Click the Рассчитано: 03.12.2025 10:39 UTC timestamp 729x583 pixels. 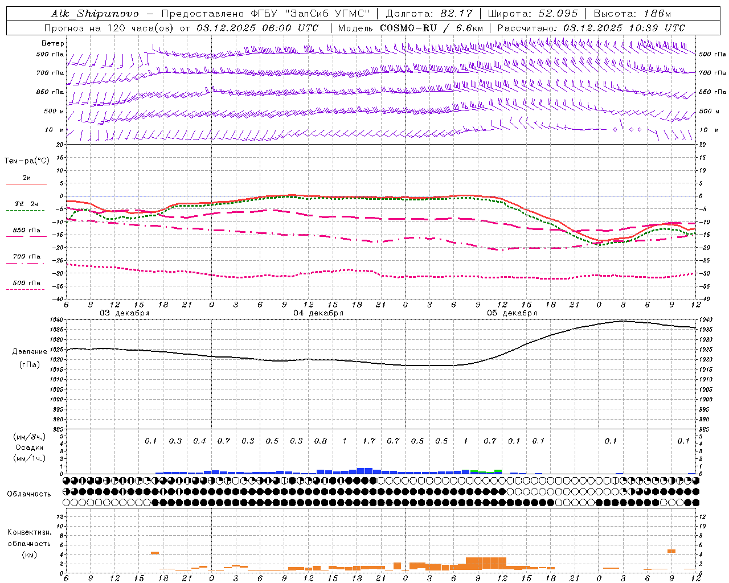click(591, 28)
